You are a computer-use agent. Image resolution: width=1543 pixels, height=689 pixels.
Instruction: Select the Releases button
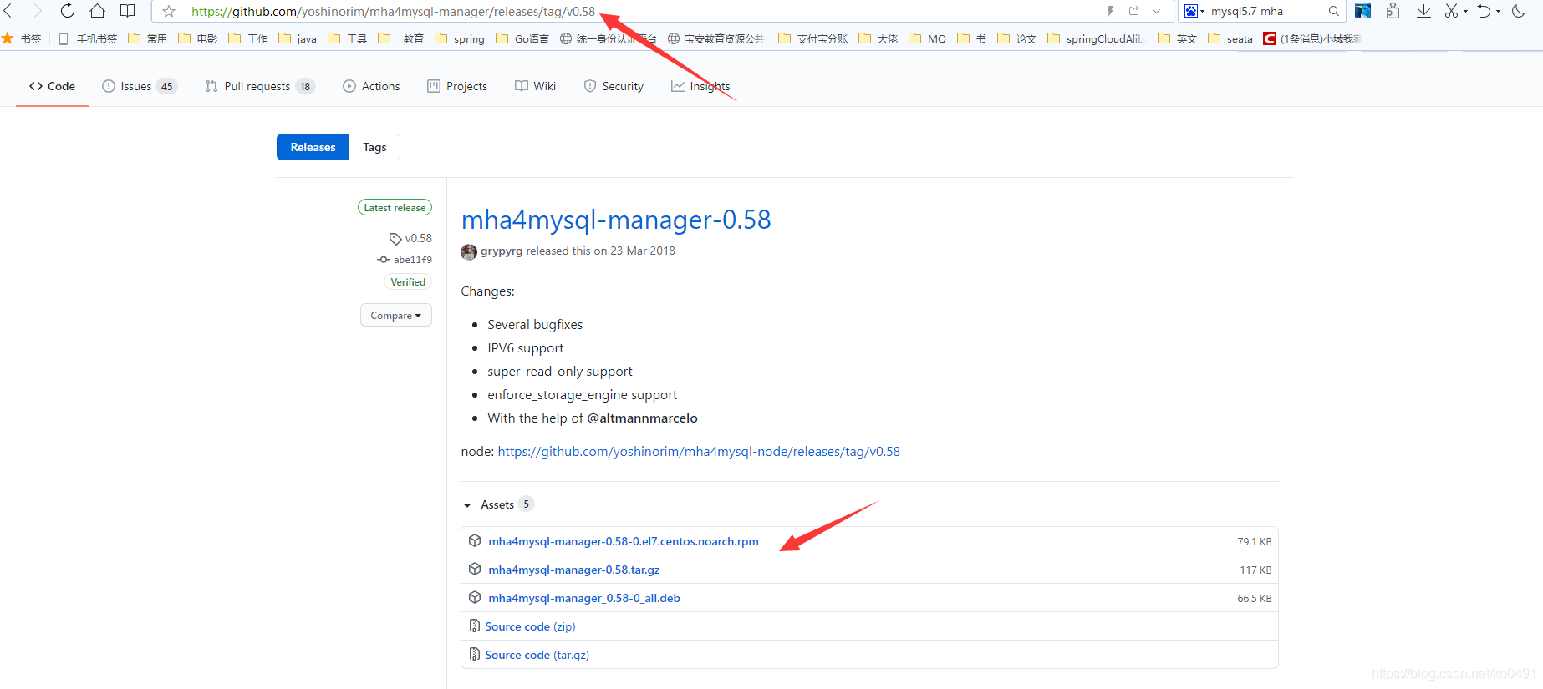click(x=313, y=147)
